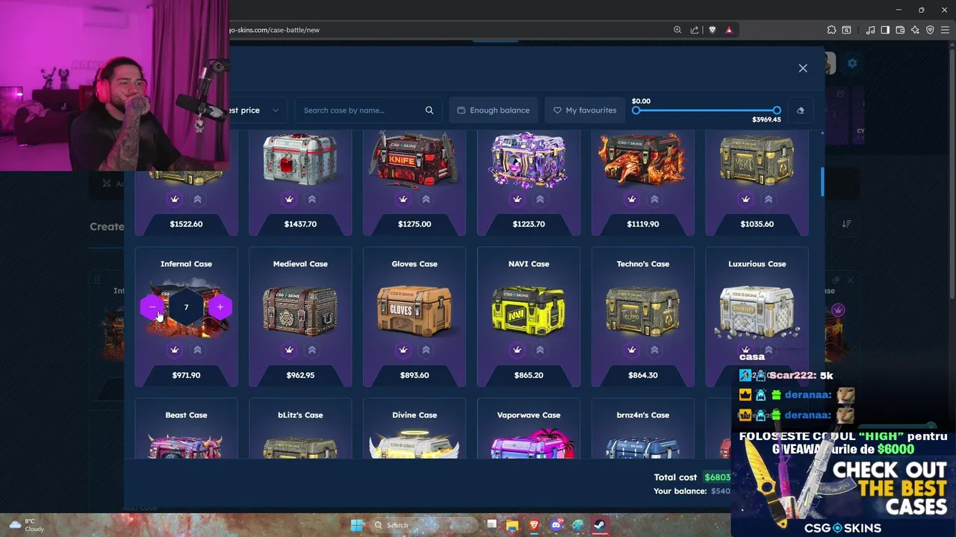Toggle the Enough balance filter

(x=493, y=110)
